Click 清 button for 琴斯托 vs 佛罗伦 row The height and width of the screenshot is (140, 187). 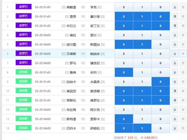(175, 100)
